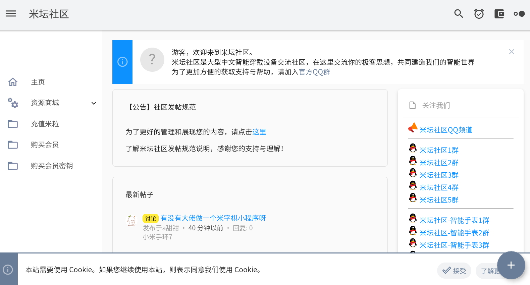Toggle the theme switch icon in header
The image size is (530, 285).
(519, 14)
